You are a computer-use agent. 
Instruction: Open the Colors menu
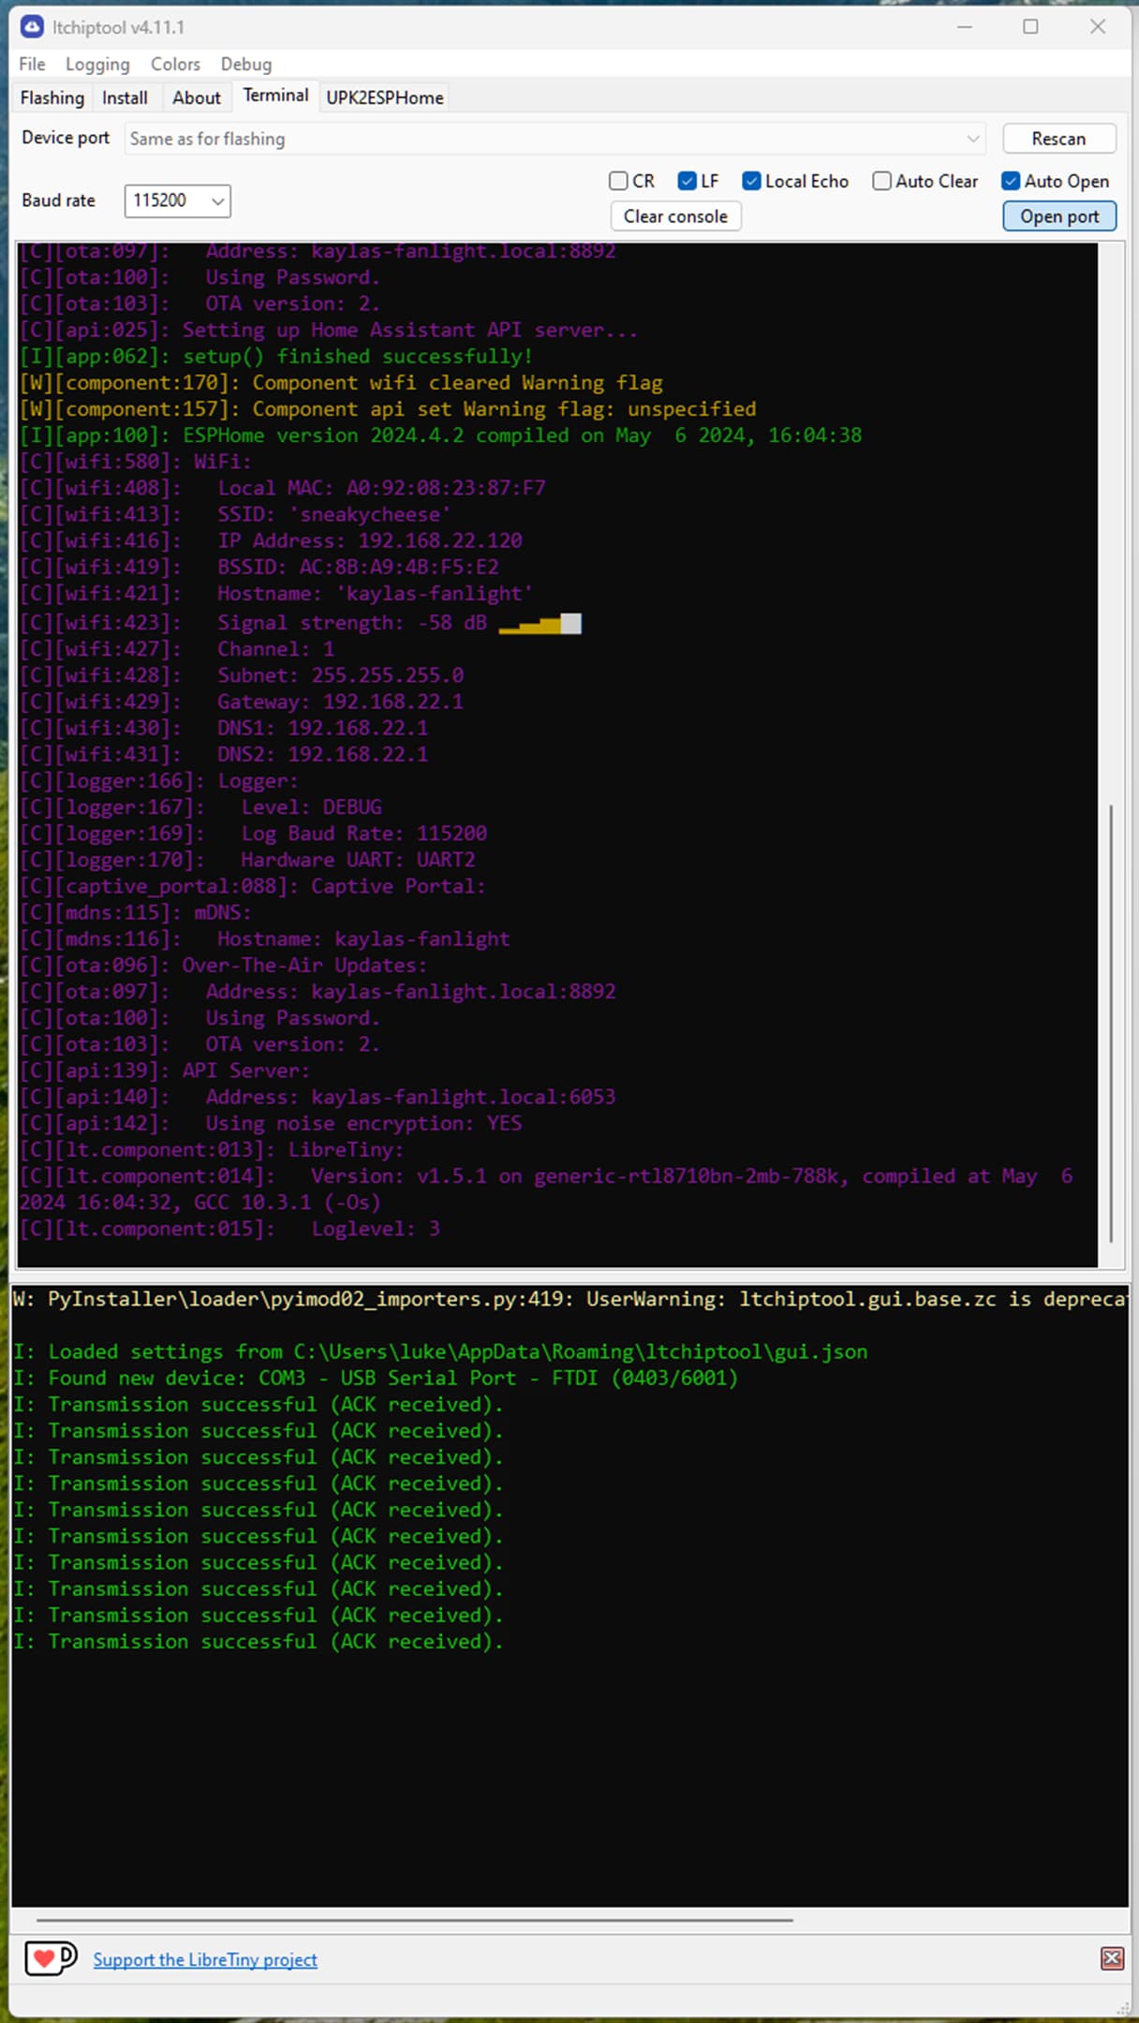175,64
